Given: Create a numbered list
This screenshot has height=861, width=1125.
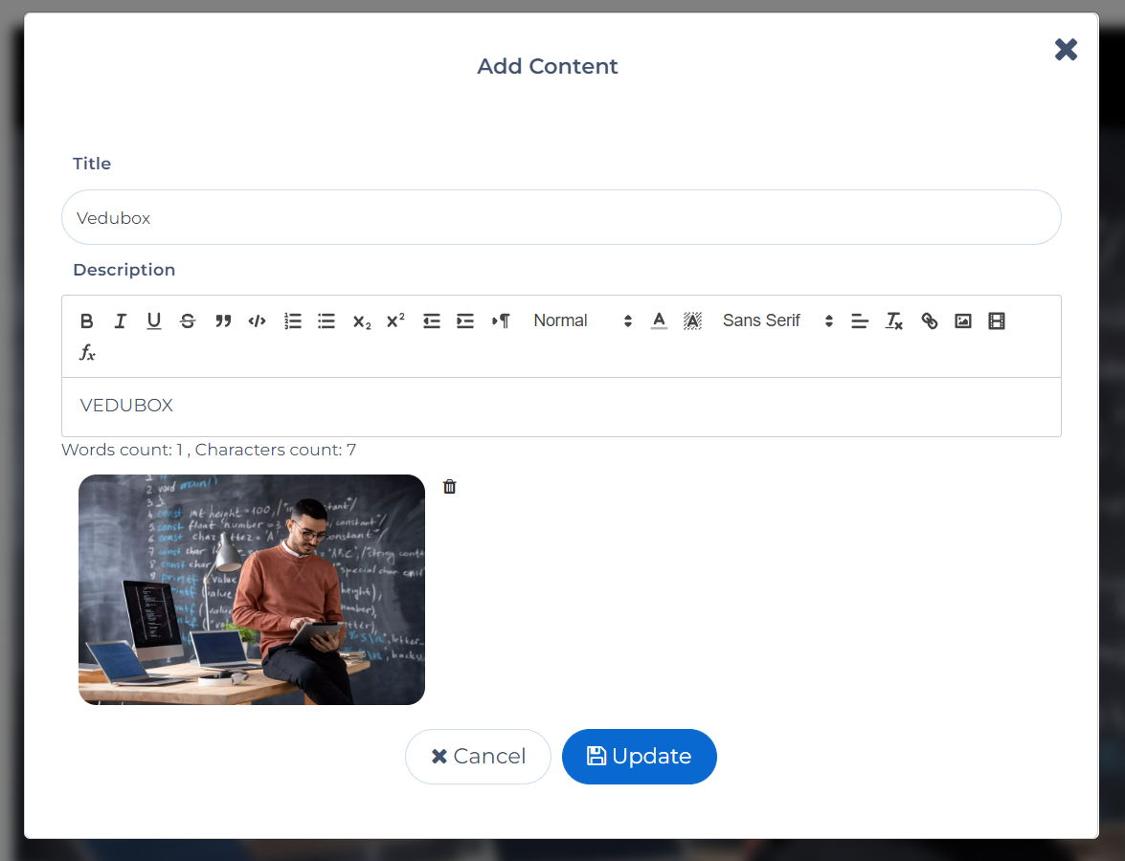Looking at the screenshot, I should [293, 321].
